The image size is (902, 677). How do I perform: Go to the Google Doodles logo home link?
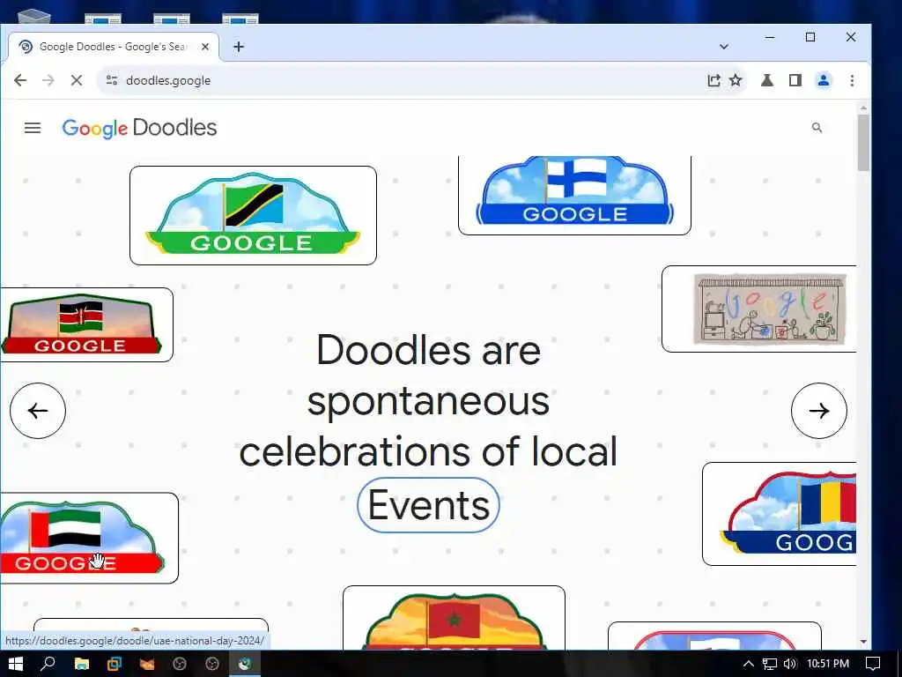click(139, 128)
